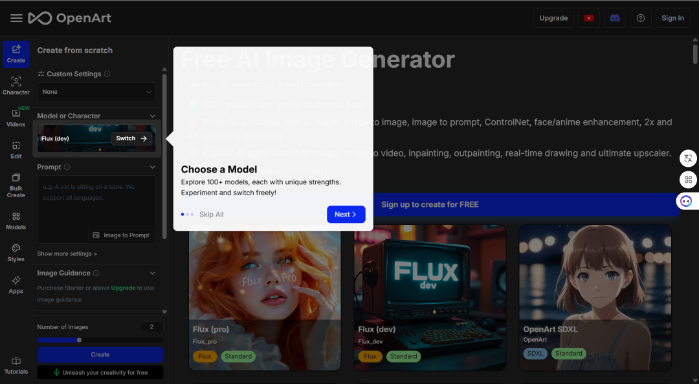Image resolution: width=699 pixels, height=384 pixels.
Task: Click the Flux tag on Flux (pro)
Action: pos(205,356)
